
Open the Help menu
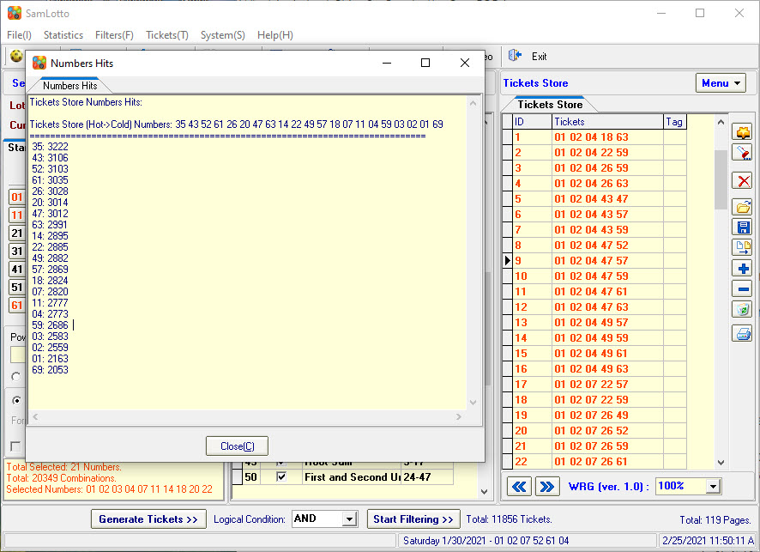coord(275,35)
